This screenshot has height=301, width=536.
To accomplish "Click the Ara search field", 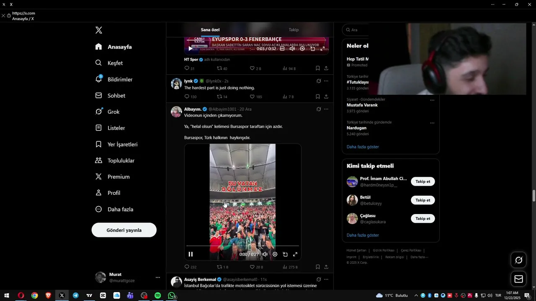I will pyautogui.click(x=356, y=30).
